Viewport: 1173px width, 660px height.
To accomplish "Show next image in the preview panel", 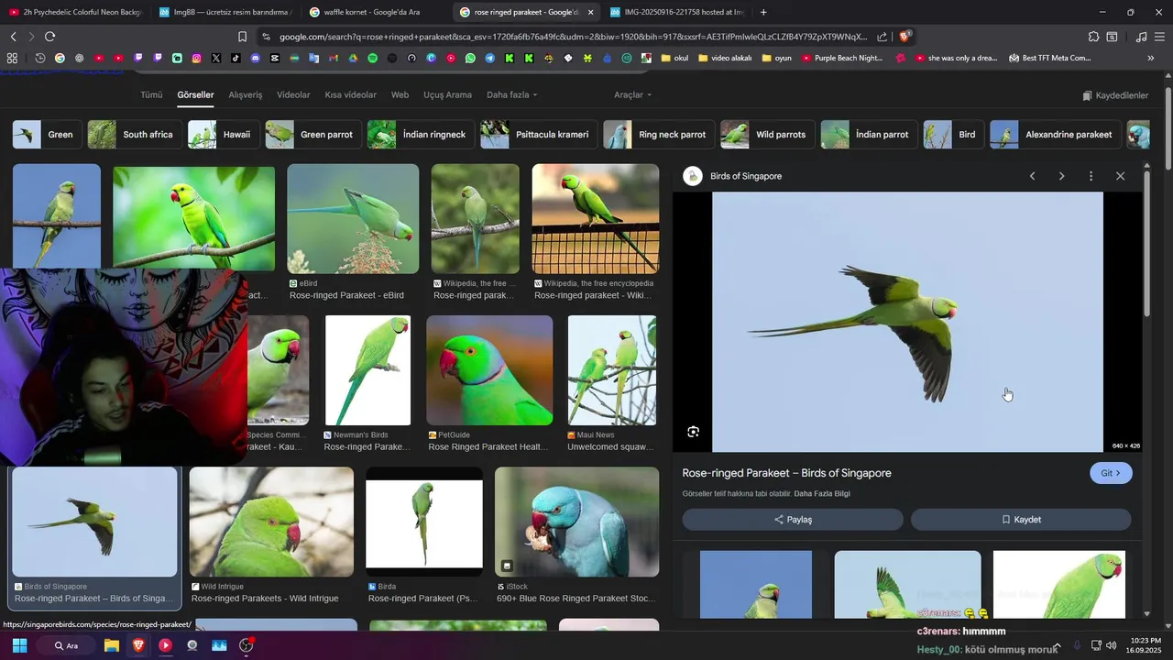I will point(1061,176).
